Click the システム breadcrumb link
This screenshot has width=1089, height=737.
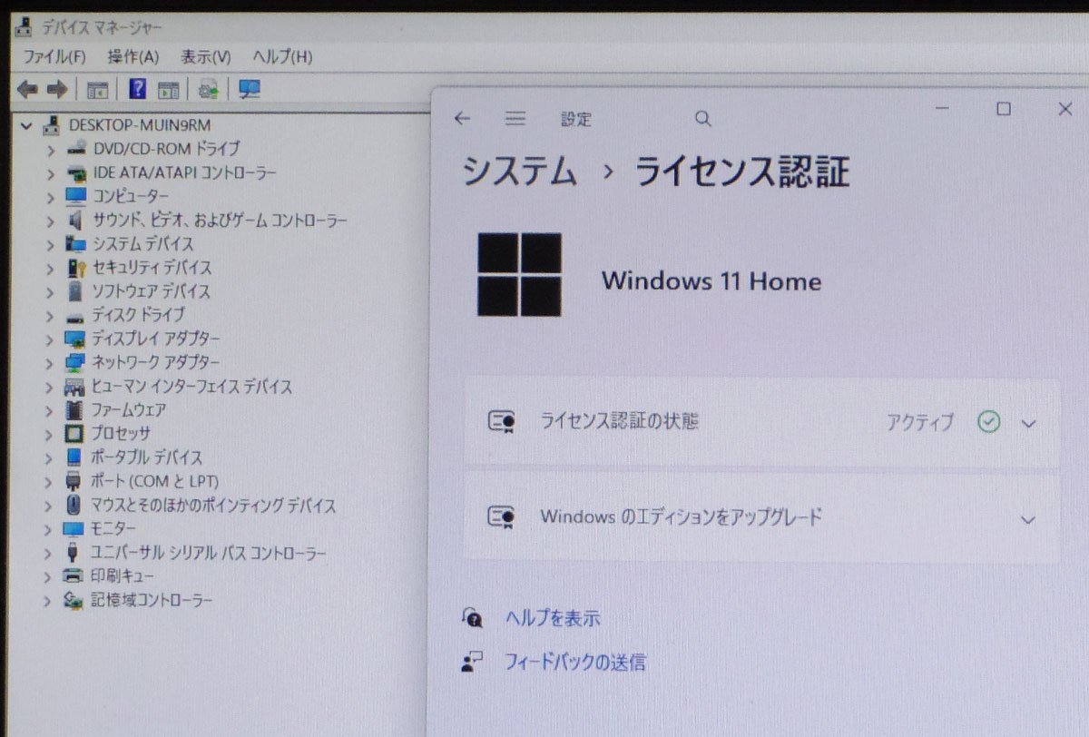[519, 172]
